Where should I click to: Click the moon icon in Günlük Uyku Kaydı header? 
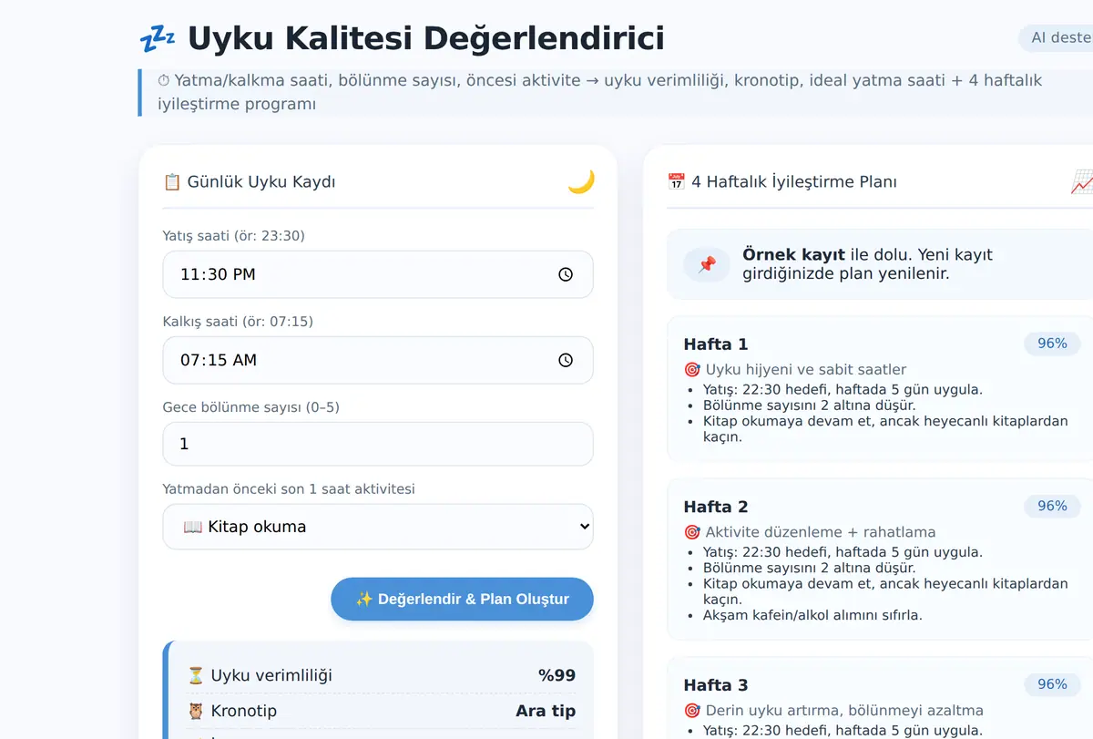tap(581, 181)
